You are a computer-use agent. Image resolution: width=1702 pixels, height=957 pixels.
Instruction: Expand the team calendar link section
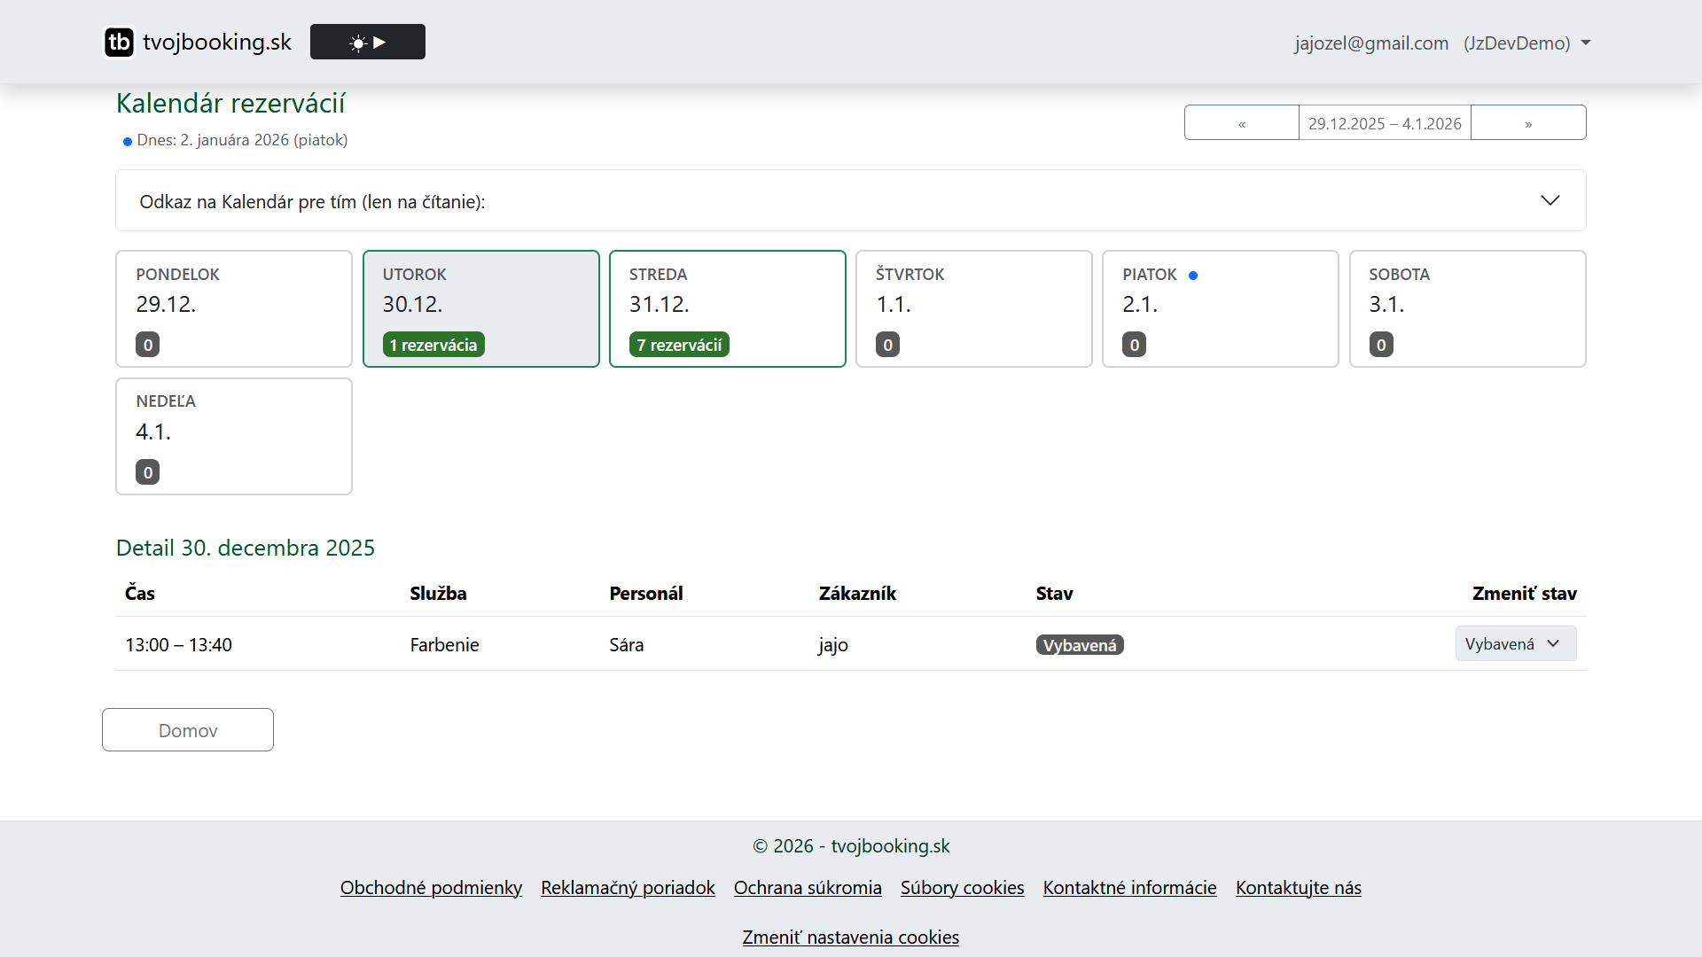click(x=1549, y=200)
